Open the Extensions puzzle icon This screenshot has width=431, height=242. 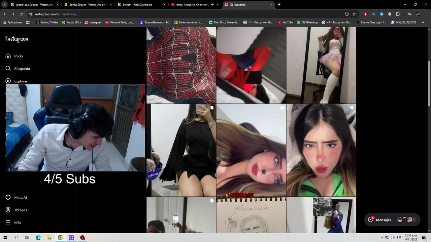coord(398,14)
